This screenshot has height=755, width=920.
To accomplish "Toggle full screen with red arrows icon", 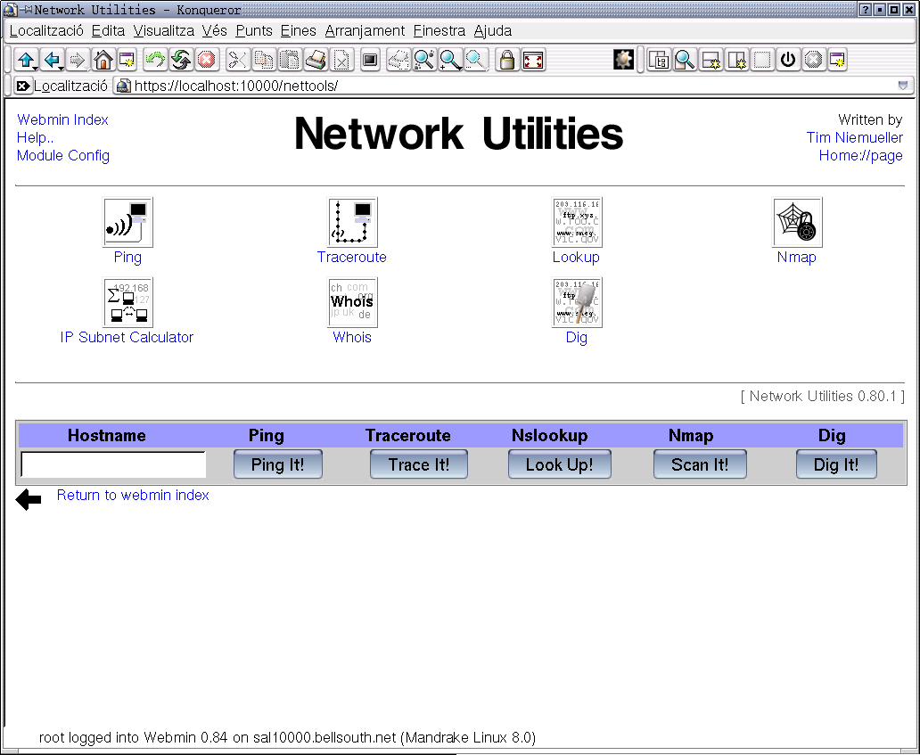I will [x=533, y=60].
